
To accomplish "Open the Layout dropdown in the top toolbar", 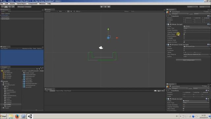I will pos(204,7).
